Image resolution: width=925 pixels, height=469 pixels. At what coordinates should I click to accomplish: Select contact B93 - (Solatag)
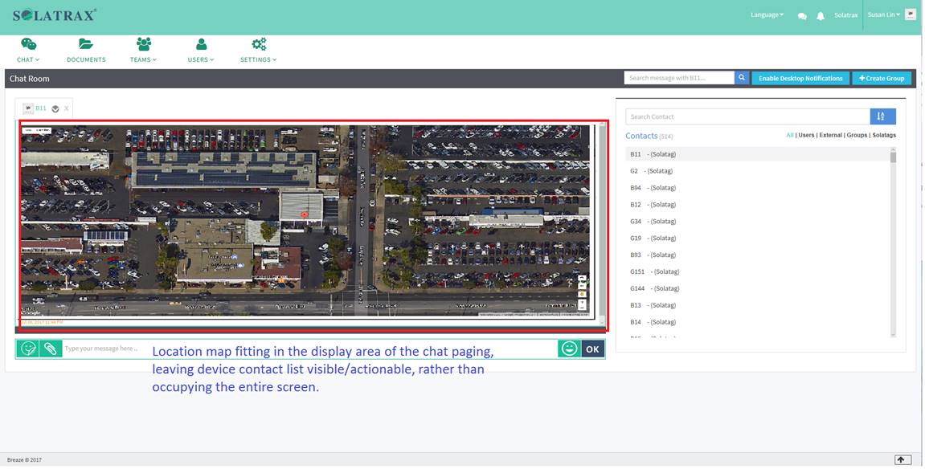[758, 255]
